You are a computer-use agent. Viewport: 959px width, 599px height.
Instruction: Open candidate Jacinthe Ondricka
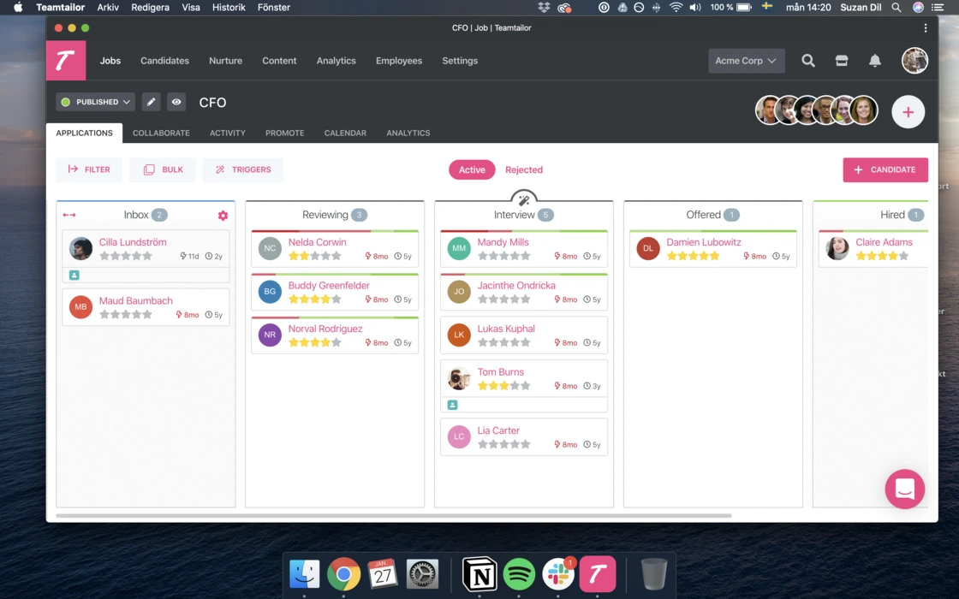tap(516, 286)
